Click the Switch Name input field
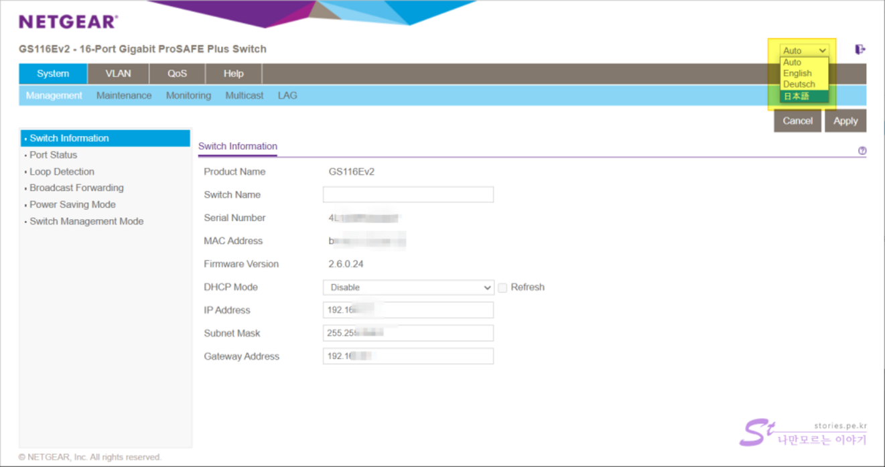 [x=408, y=194]
